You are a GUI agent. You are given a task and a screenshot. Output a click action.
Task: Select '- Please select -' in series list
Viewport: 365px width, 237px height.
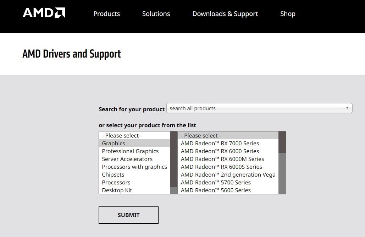click(228, 135)
